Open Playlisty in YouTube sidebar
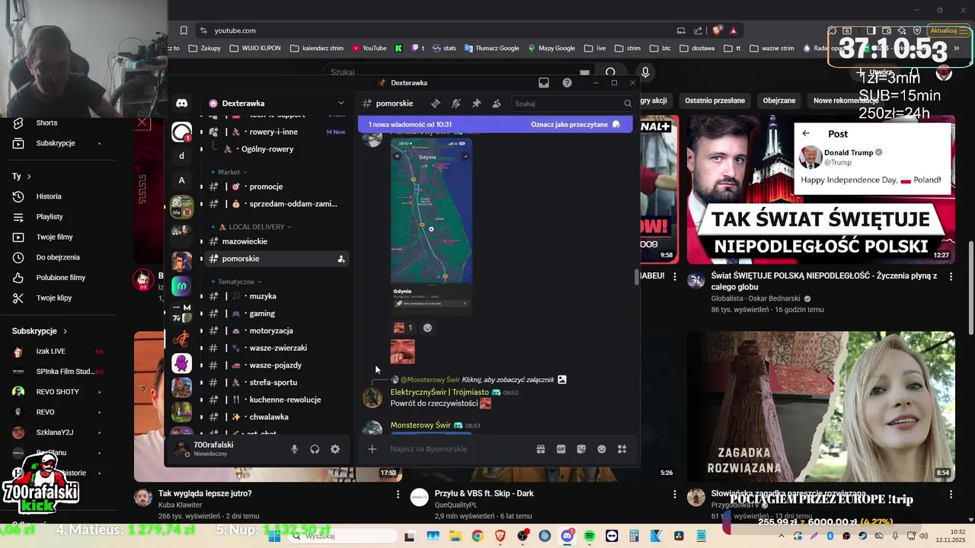 coord(50,217)
